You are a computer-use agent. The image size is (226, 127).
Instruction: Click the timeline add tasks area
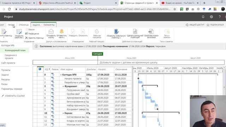coord(129,62)
